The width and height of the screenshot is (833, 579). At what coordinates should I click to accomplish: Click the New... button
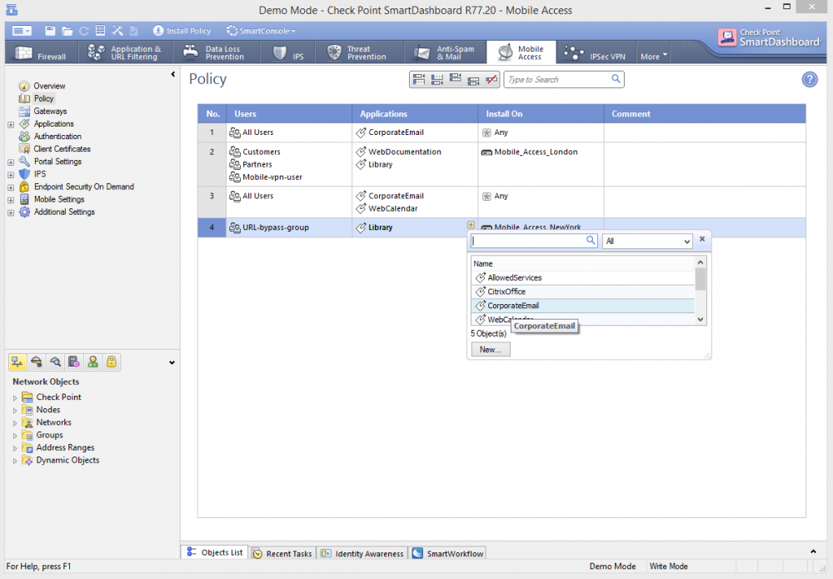491,350
